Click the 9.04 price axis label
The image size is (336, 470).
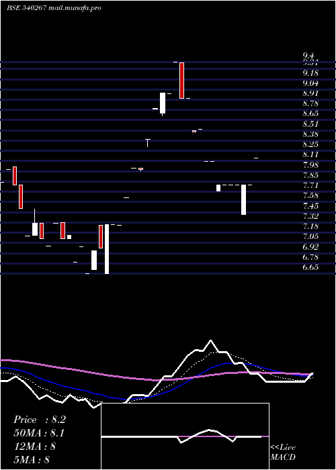coord(310,83)
